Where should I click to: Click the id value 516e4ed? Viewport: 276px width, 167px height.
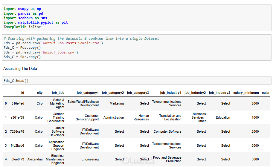18,104
